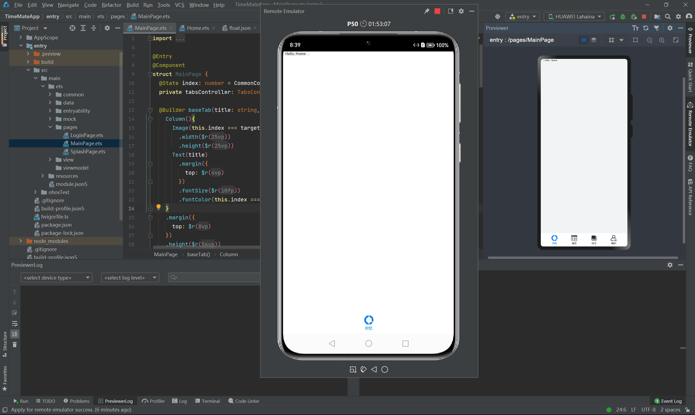Open the HUAWEI Lahaina device dropdown
695x415 pixels.
(x=574, y=17)
